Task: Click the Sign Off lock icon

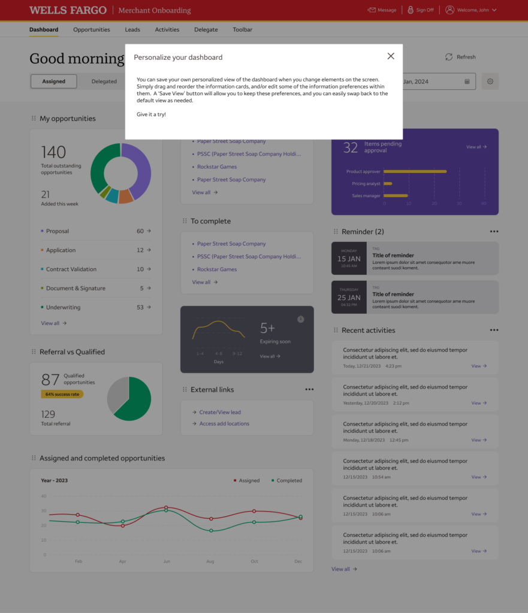Action: tap(410, 10)
